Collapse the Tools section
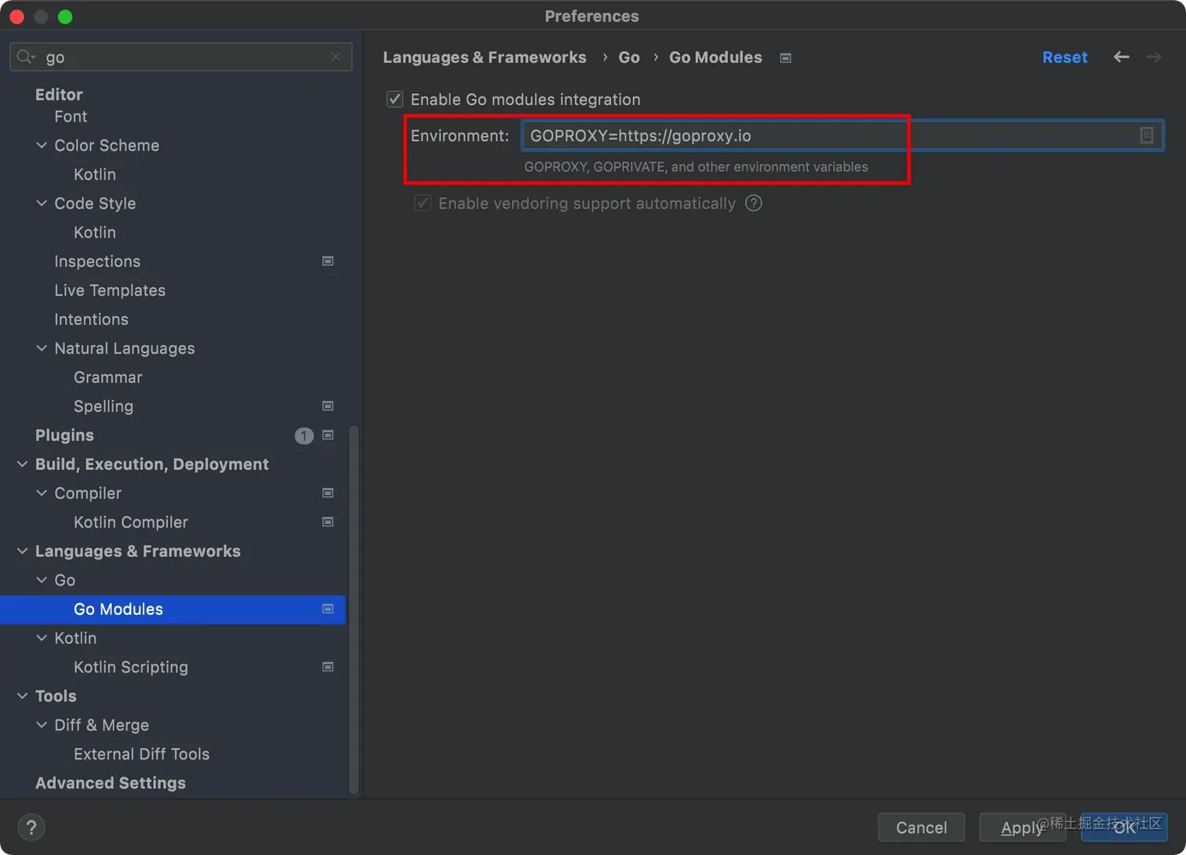 point(23,697)
